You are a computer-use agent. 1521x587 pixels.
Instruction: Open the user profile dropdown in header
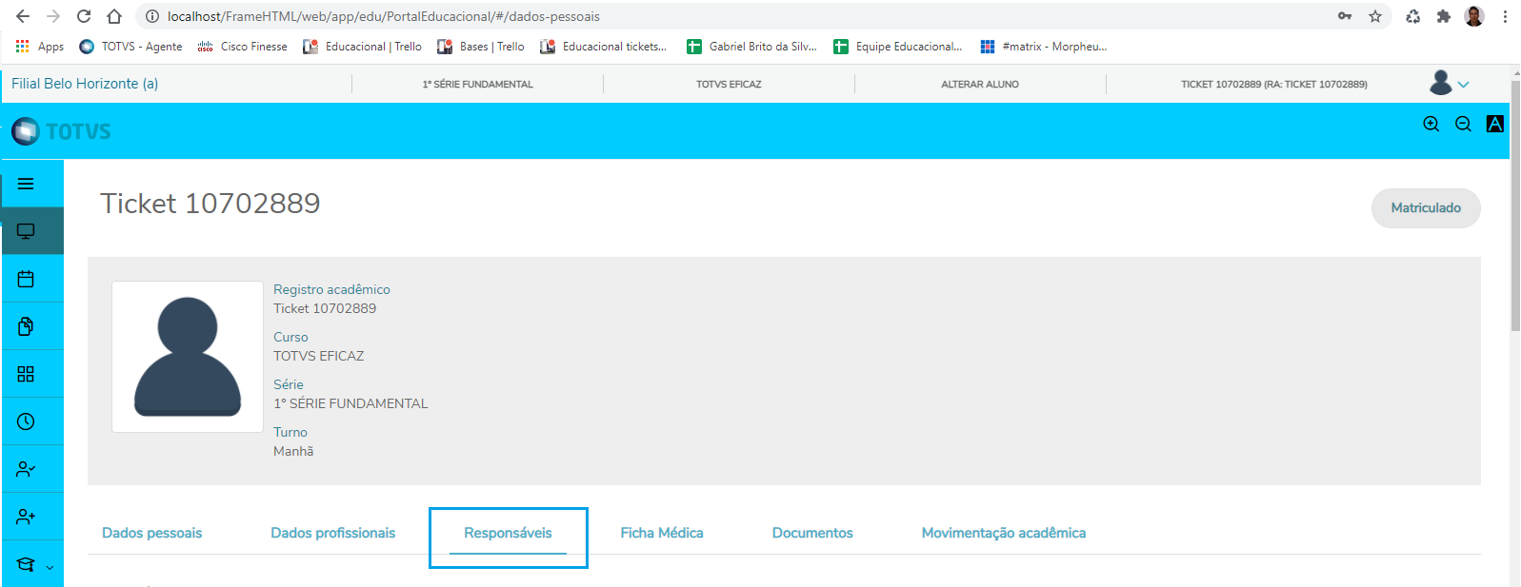(x=1449, y=83)
